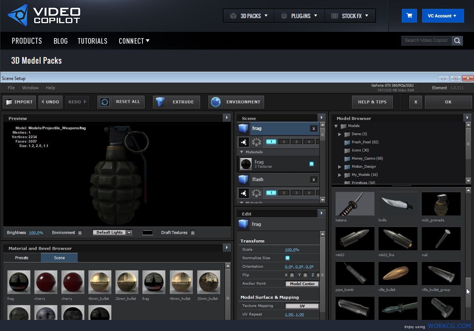
Task: Open the File menu
Action: (11, 88)
